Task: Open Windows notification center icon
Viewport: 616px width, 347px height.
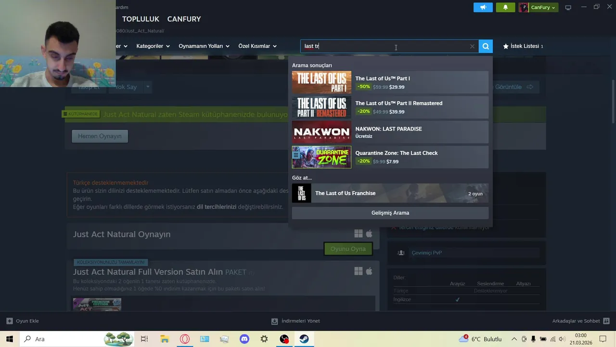Action: [x=603, y=339]
